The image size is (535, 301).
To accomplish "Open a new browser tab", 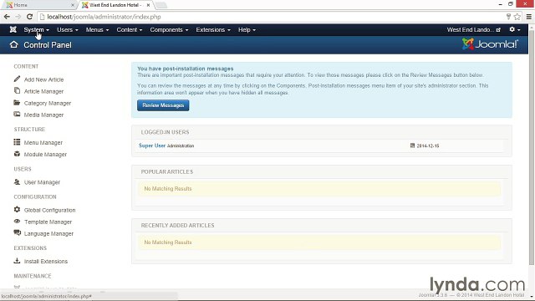I will [x=161, y=5].
